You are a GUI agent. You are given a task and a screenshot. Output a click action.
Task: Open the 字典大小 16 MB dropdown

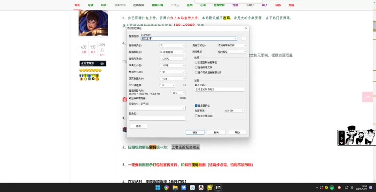click(172, 65)
